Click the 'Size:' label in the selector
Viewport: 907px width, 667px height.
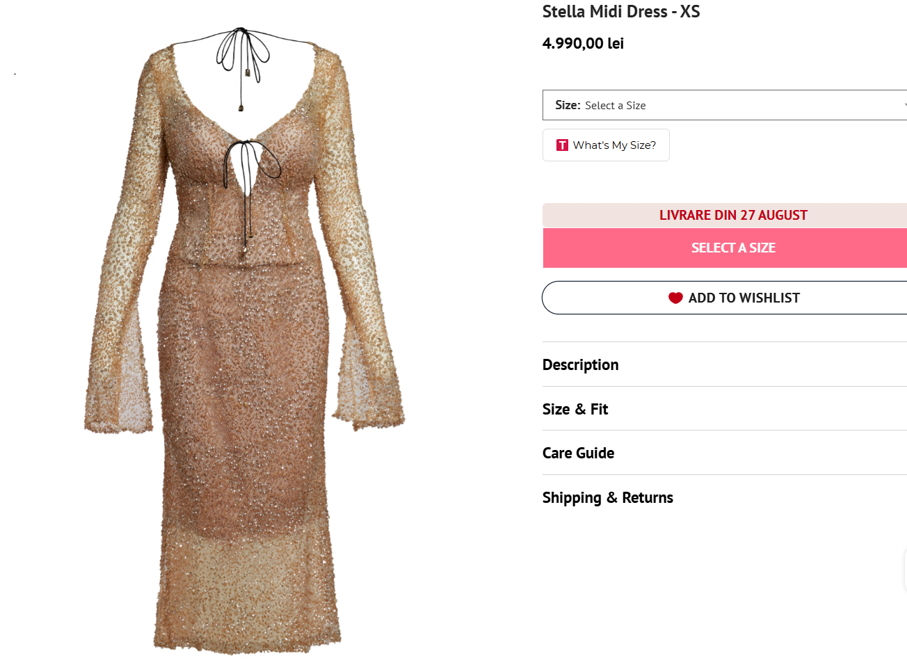568,105
